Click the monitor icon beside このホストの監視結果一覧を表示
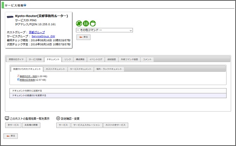 [x=7, y=119]
